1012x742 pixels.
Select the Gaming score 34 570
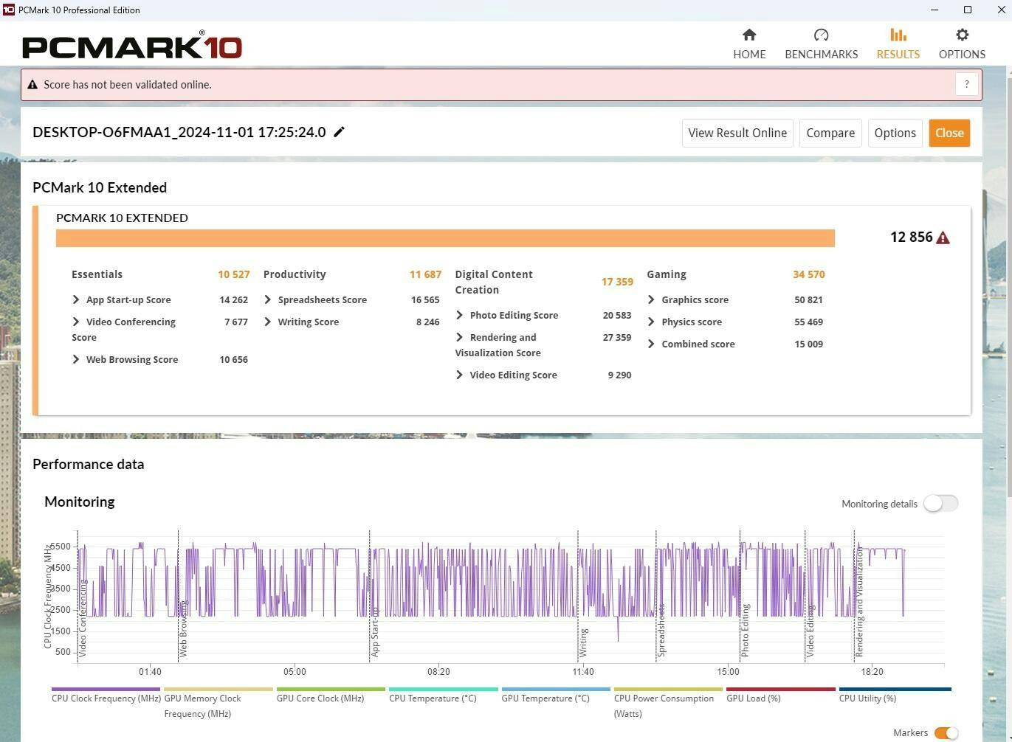[x=809, y=274]
